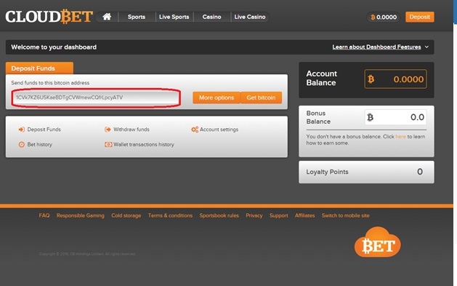Go to the home page icon
The height and width of the screenshot is (286, 457).
tap(107, 17)
